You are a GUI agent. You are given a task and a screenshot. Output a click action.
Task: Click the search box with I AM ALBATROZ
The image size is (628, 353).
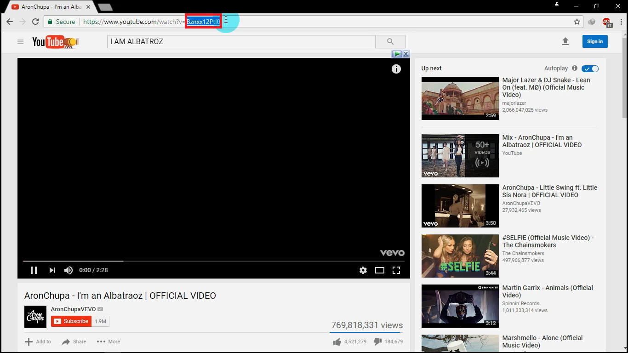(x=241, y=41)
